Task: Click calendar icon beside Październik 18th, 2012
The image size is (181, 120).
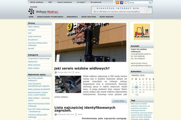Action: [x=56, y=115]
